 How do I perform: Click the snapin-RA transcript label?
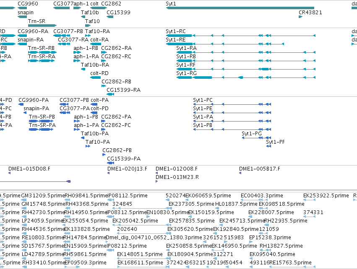pyautogui.click(x=31, y=39)
